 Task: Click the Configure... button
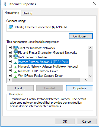(x=81, y=36)
